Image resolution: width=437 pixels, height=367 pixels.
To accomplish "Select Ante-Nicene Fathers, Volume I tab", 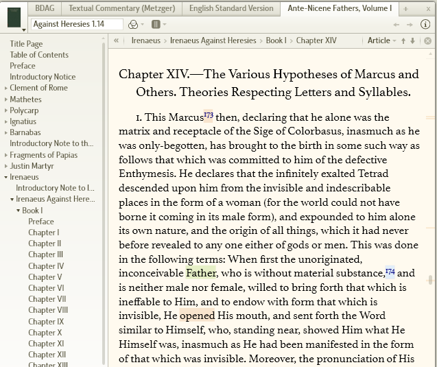I will pyautogui.click(x=340, y=8).
